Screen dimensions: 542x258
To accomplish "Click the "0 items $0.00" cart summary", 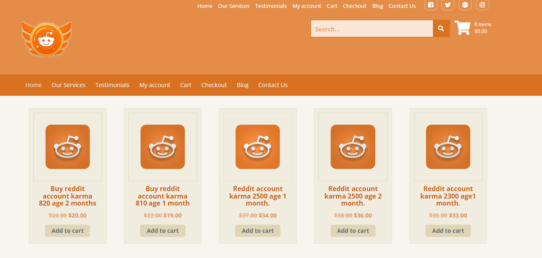I will (483, 28).
